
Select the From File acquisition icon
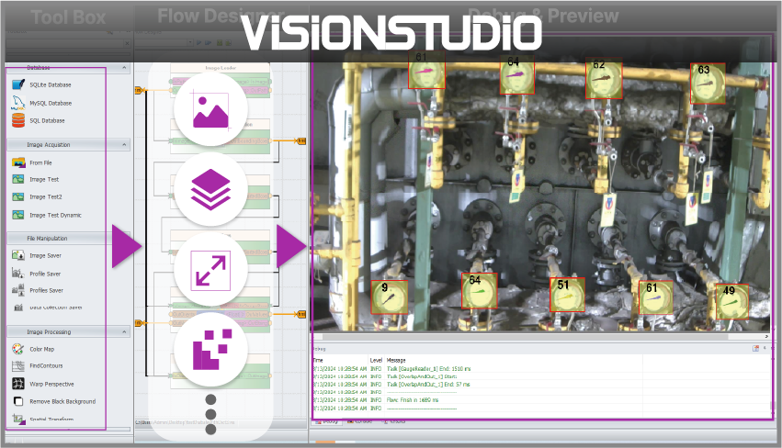pos(18,162)
